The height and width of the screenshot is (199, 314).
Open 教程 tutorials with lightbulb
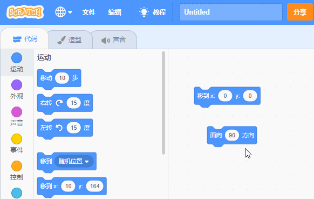153,12
